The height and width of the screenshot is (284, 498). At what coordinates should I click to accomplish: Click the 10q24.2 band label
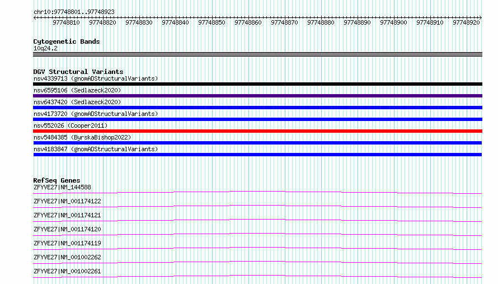pos(45,48)
